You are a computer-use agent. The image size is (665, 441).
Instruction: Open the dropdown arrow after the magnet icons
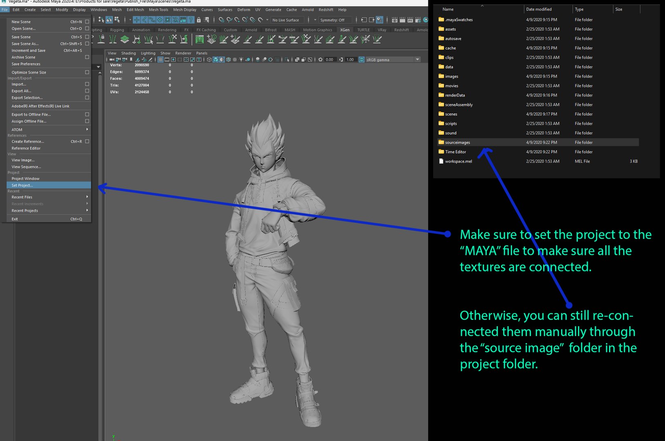(x=267, y=20)
